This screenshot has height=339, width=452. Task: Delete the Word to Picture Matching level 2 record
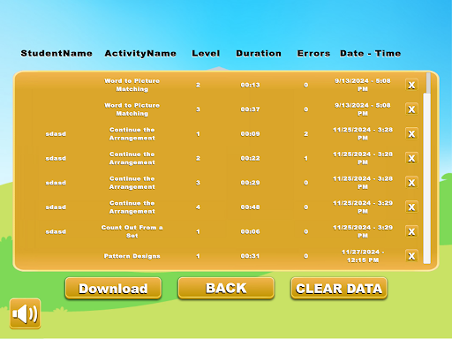(x=411, y=85)
